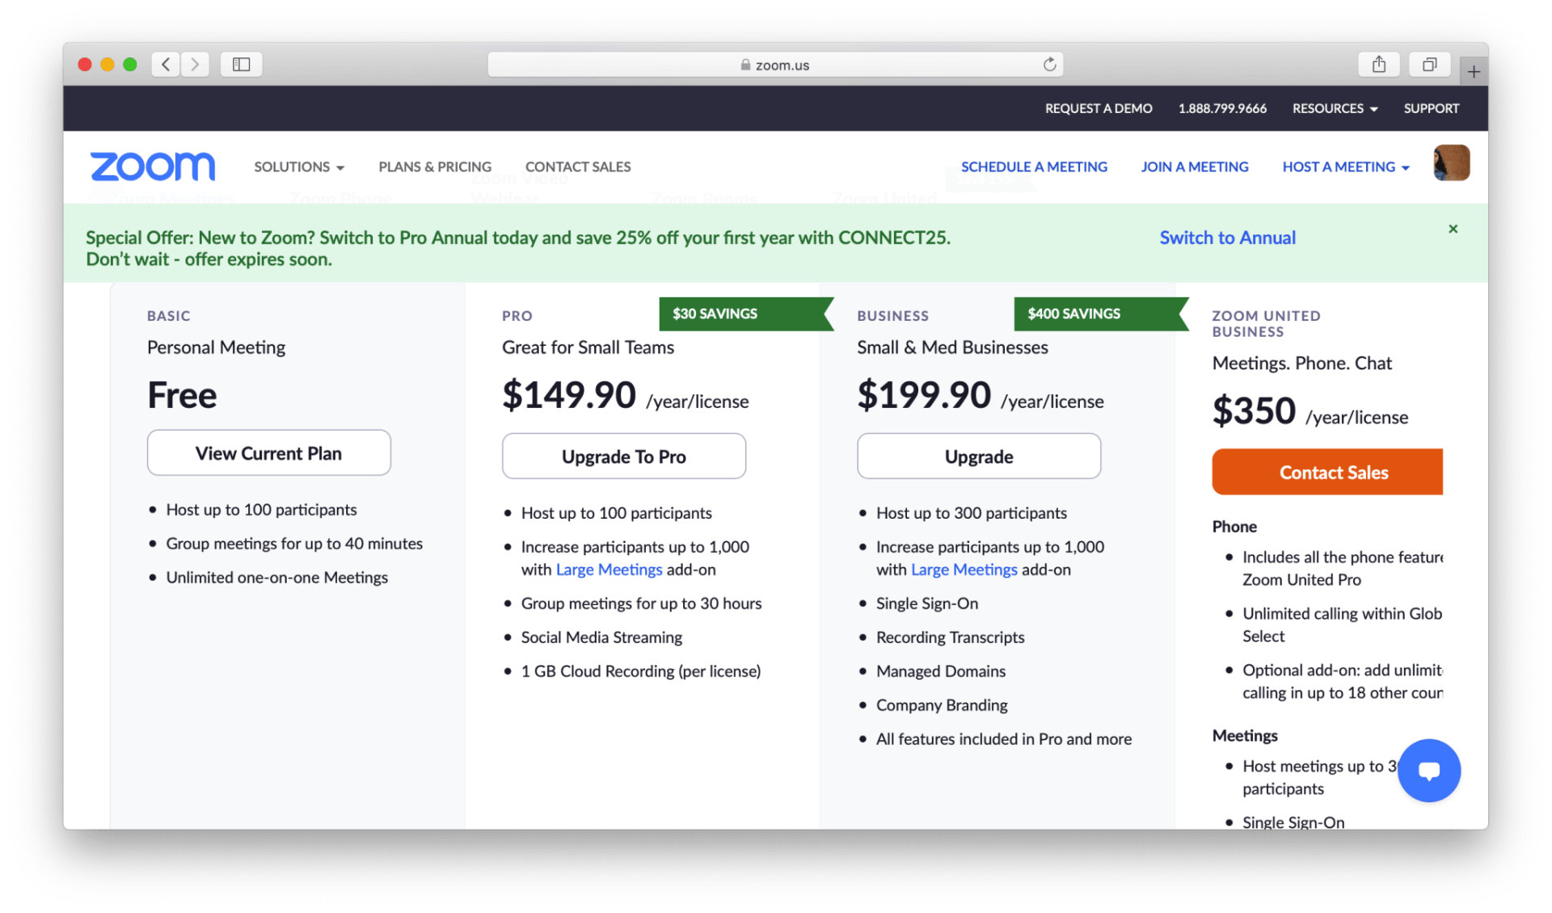1552x913 pixels.
Task: Open the PLANS & PRICING page
Action: [x=434, y=166]
